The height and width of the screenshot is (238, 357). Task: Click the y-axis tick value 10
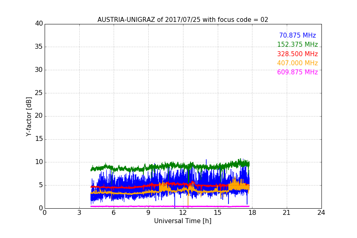39,162
